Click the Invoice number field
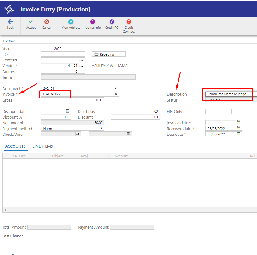 click(x=78, y=94)
